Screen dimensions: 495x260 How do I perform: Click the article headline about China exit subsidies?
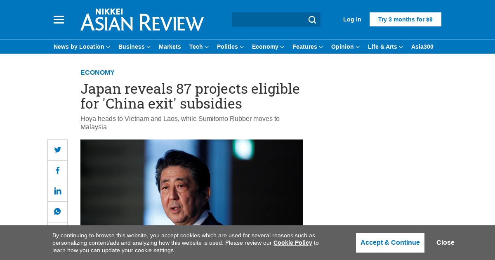[x=190, y=96]
